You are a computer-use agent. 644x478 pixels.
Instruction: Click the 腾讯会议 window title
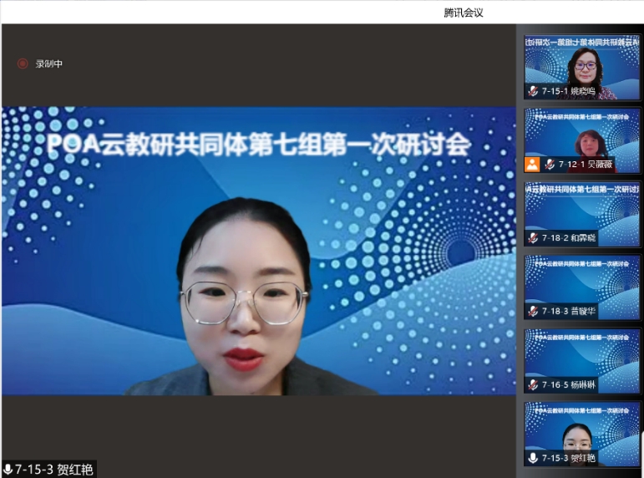click(x=463, y=13)
